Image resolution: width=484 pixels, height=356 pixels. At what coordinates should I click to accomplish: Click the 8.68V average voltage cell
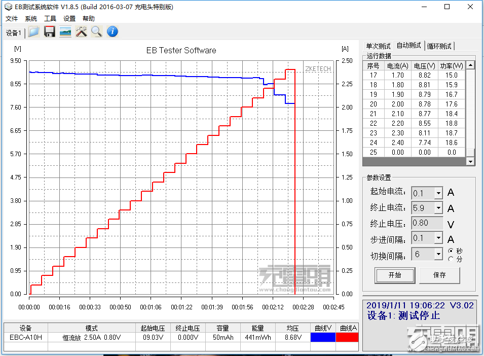point(293,337)
